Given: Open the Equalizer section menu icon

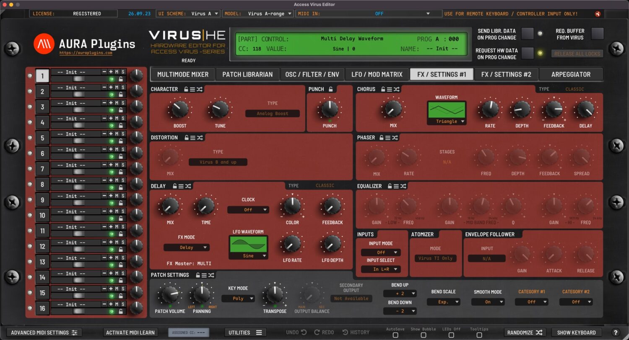Looking at the screenshot, I should (x=396, y=186).
